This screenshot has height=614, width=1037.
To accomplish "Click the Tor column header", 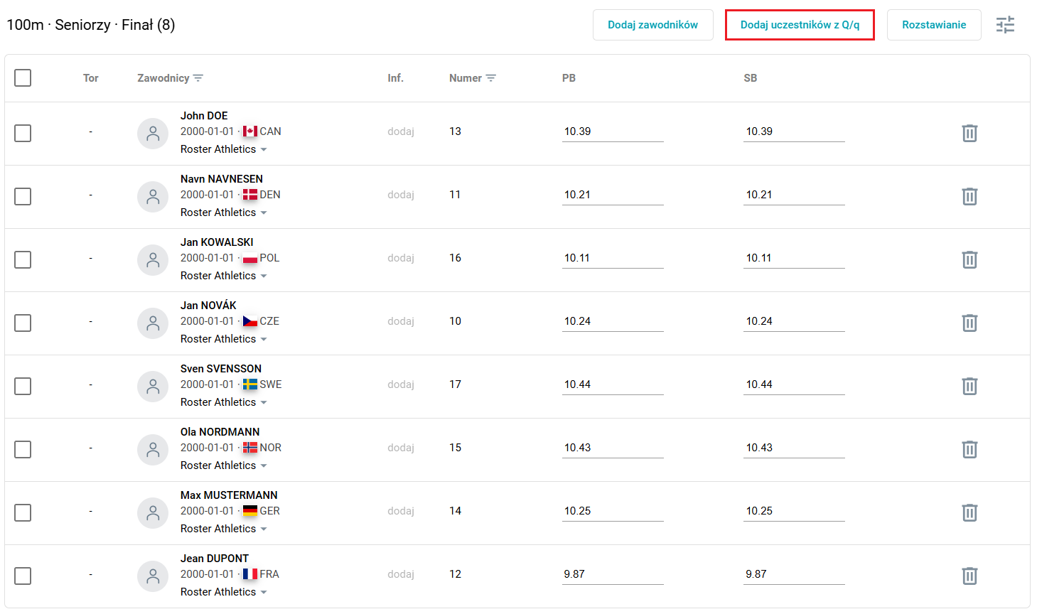I will pyautogui.click(x=90, y=78).
